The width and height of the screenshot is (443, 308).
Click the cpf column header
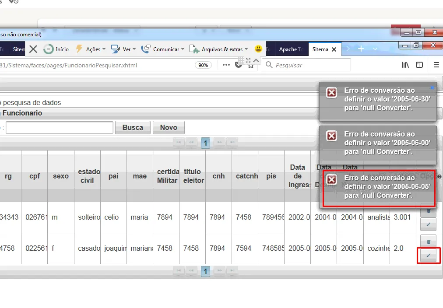click(35, 176)
